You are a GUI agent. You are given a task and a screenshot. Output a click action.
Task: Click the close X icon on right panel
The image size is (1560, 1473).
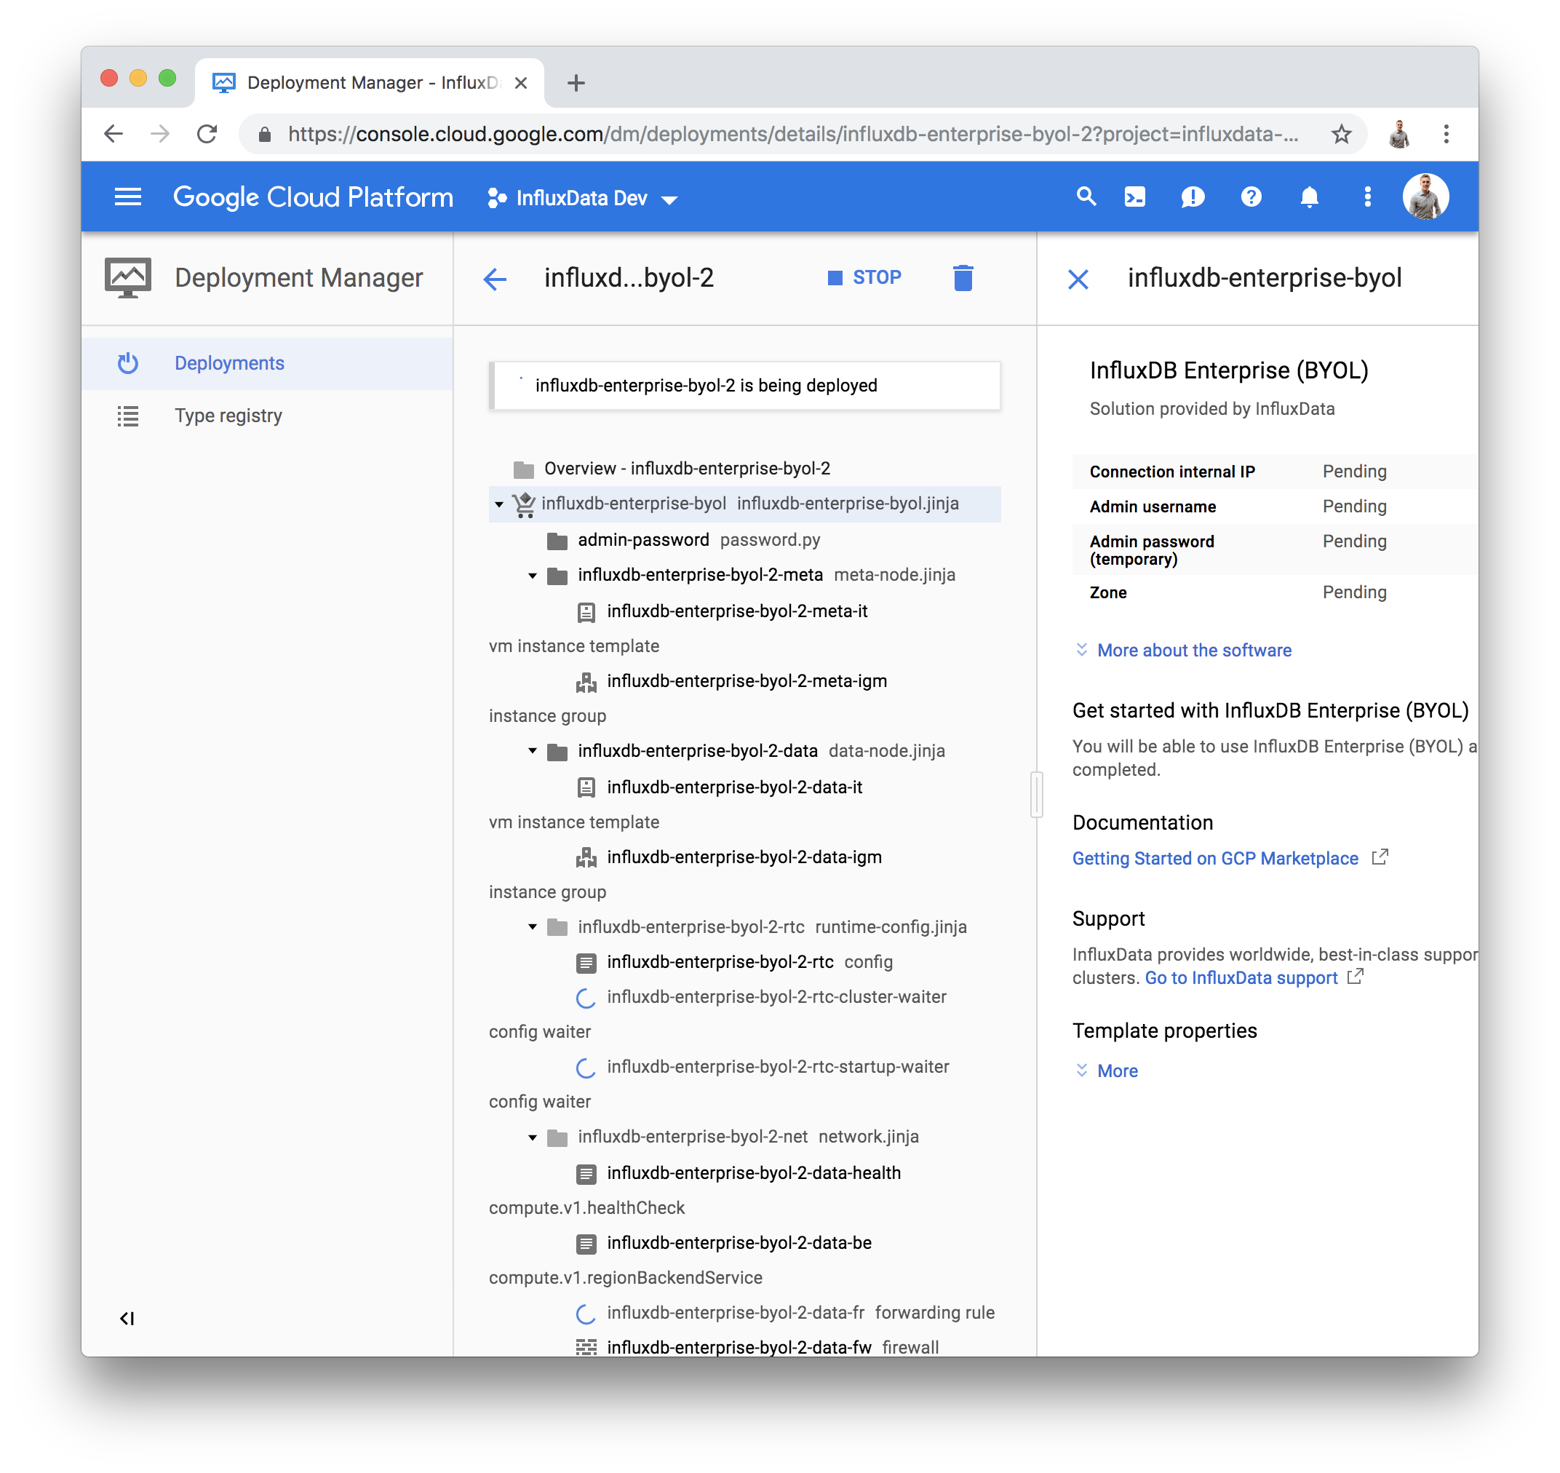click(x=1078, y=278)
